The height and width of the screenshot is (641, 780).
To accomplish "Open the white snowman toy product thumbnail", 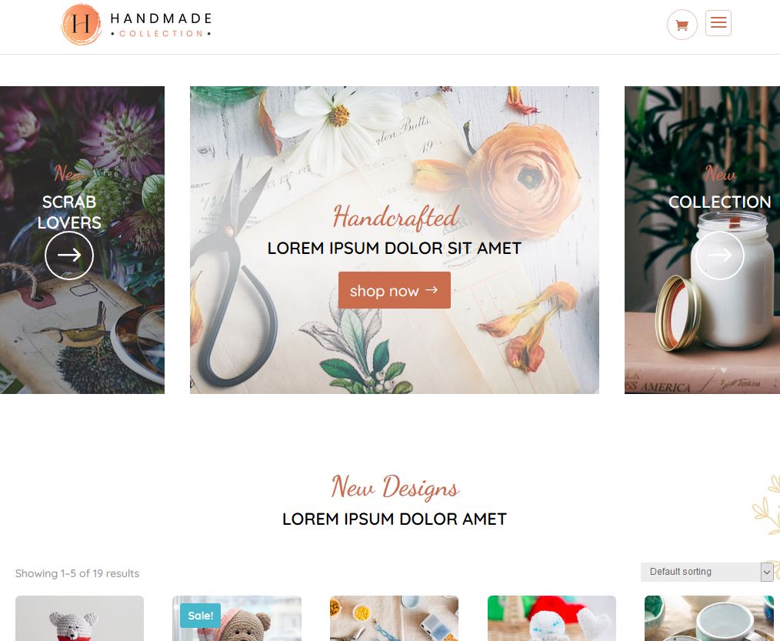I will tap(552, 618).
